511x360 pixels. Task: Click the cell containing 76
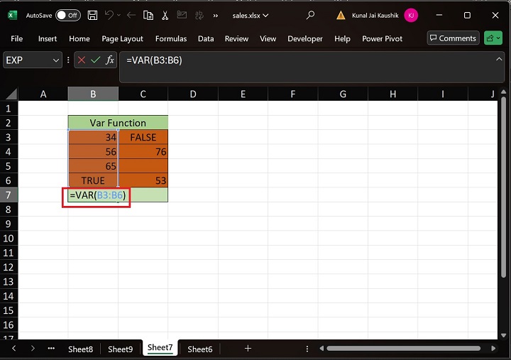click(143, 152)
